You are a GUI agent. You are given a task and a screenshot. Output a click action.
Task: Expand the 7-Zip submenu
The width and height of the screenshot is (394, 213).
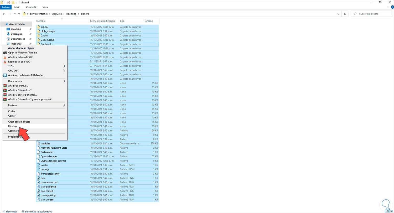[x=34, y=66]
